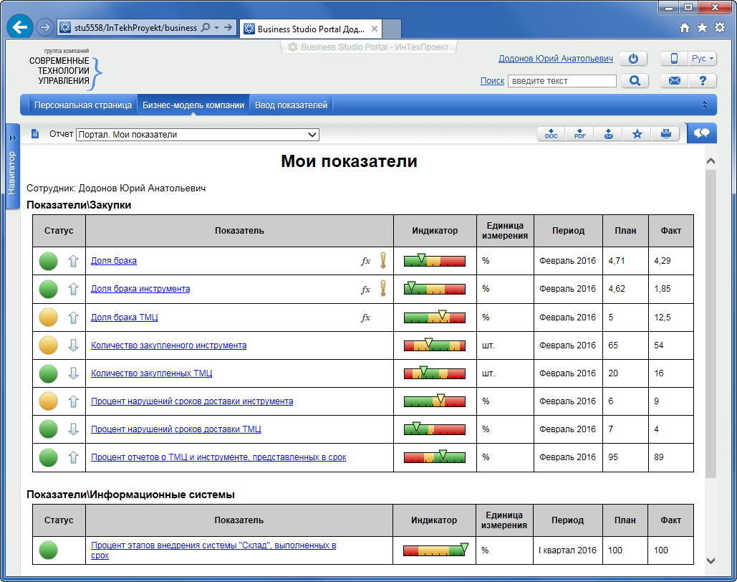Open help with the question mark icon

tap(703, 81)
